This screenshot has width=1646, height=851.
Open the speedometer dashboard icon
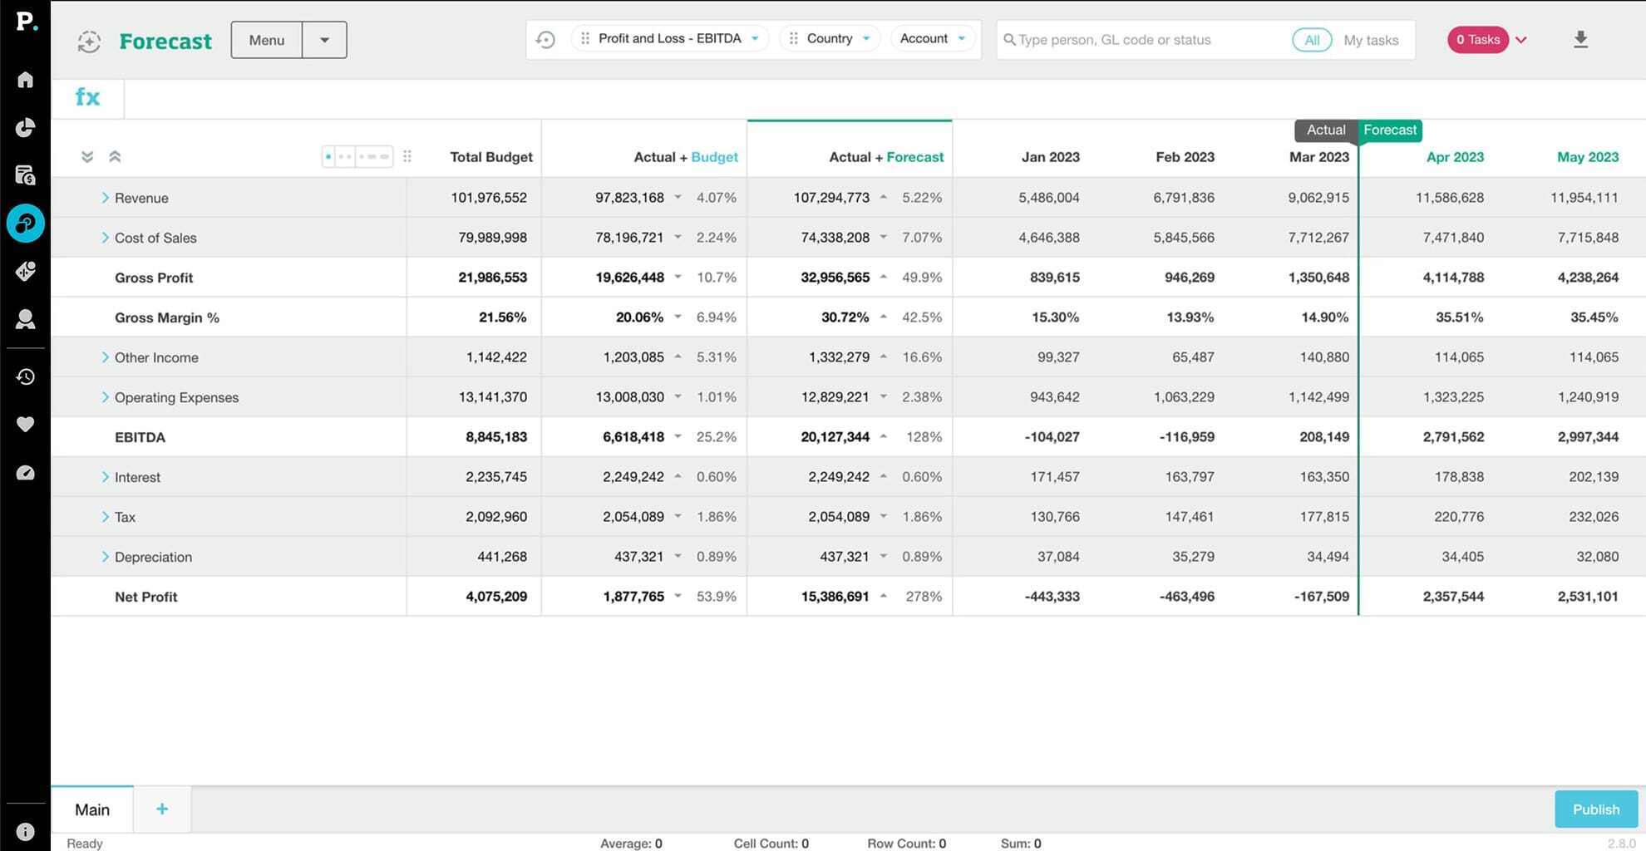pos(25,473)
